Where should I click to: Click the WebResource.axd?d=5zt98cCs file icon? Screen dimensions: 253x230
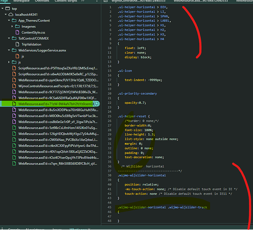point(14,128)
